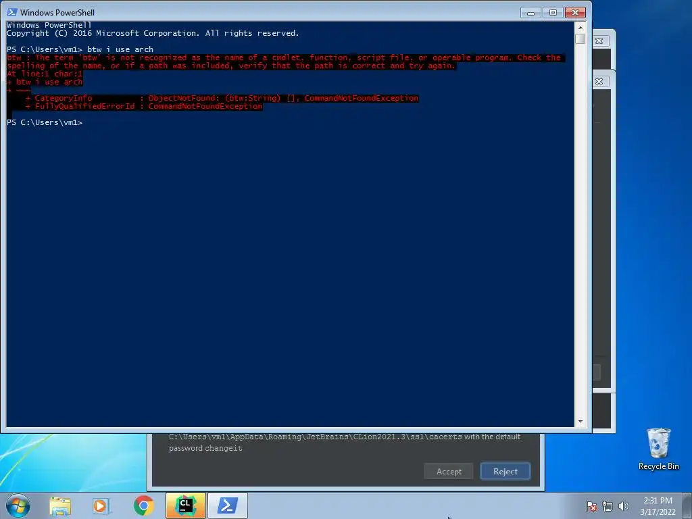Viewport: 692px width, 519px height.
Task: Close the PowerShell window
Action: pos(576,13)
